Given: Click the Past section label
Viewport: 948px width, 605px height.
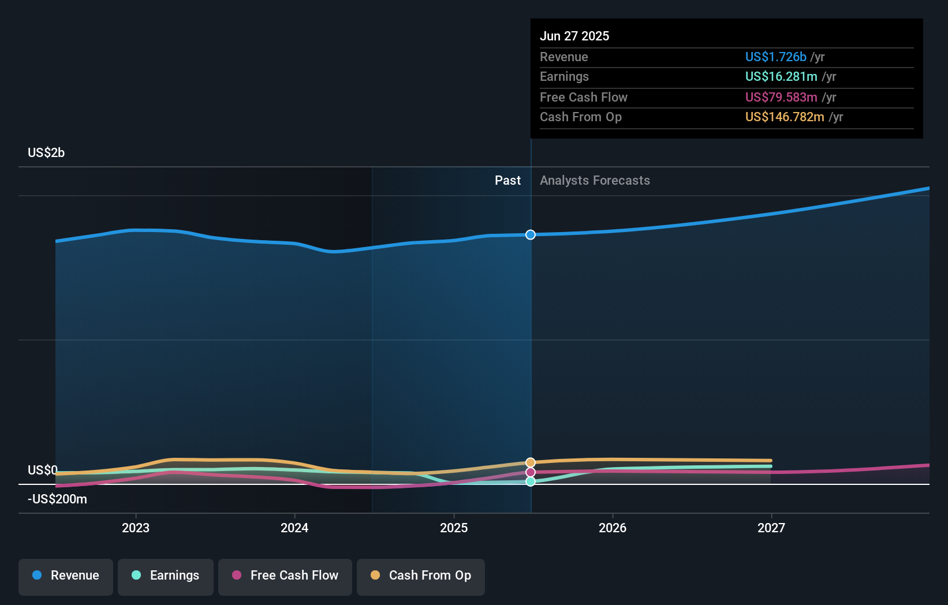Looking at the screenshot, I should coord(507,180).
